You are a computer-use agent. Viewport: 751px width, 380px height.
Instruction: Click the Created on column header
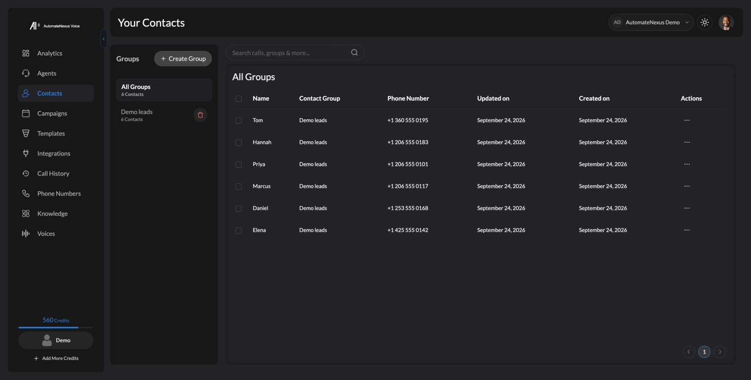594,98
